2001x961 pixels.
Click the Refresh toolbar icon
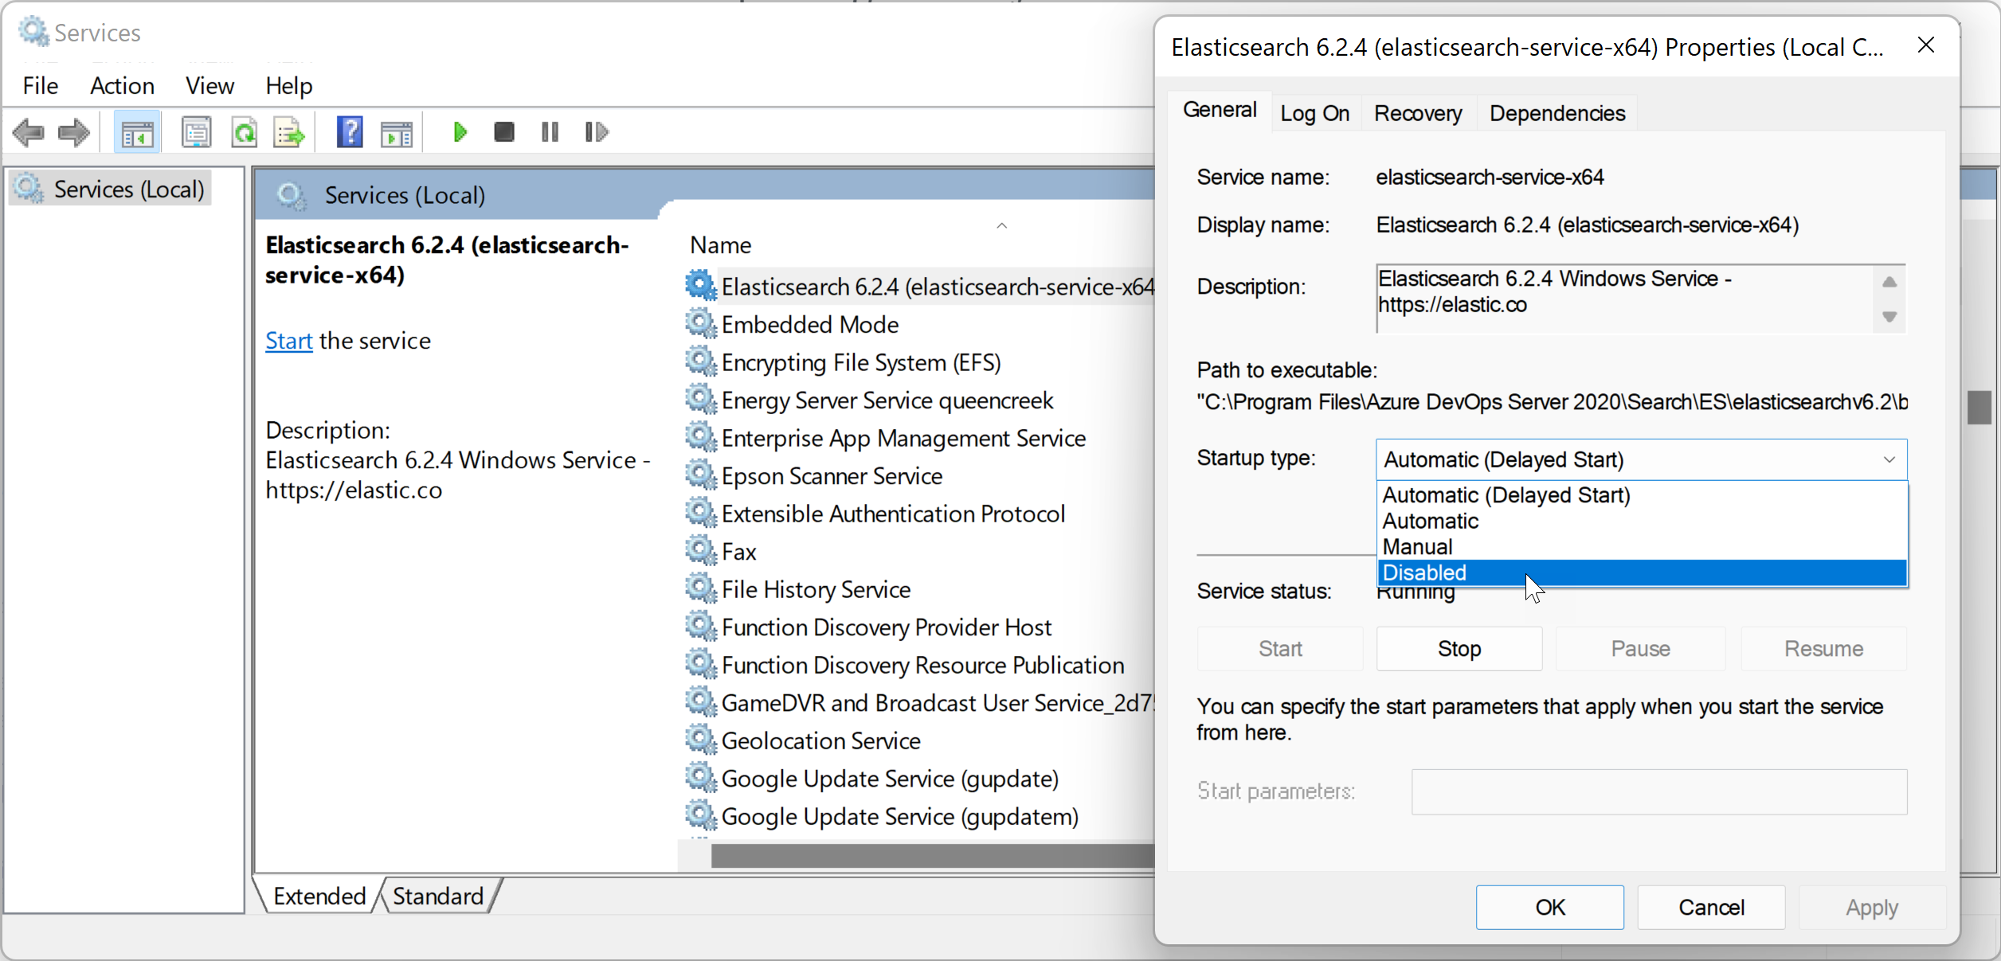coord(244,132)
